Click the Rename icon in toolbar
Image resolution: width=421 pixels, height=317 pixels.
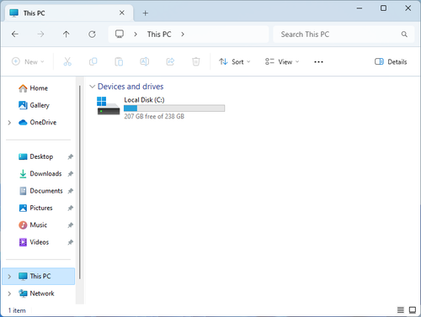coord(145,61)
